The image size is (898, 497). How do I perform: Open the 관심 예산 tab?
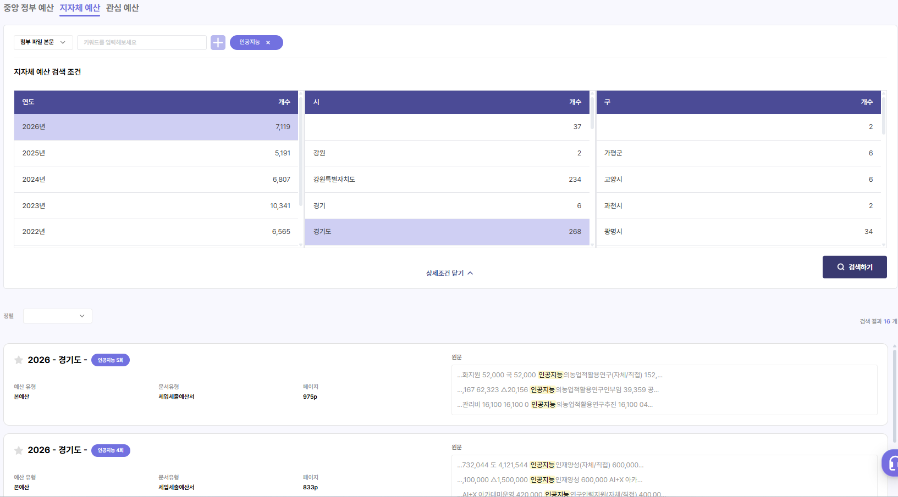(122, 8)
